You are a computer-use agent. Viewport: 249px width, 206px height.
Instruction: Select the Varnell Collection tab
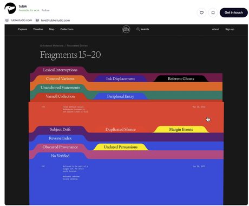60,96
